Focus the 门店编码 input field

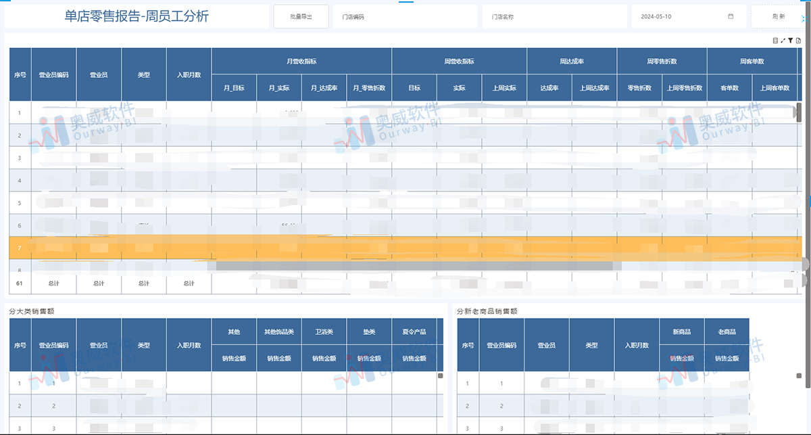tap(405, 16)
